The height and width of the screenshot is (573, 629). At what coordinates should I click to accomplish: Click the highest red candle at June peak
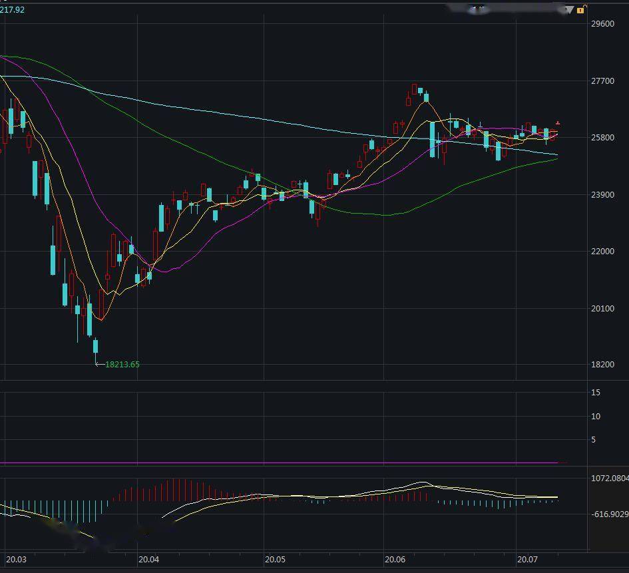pos(414,89)
